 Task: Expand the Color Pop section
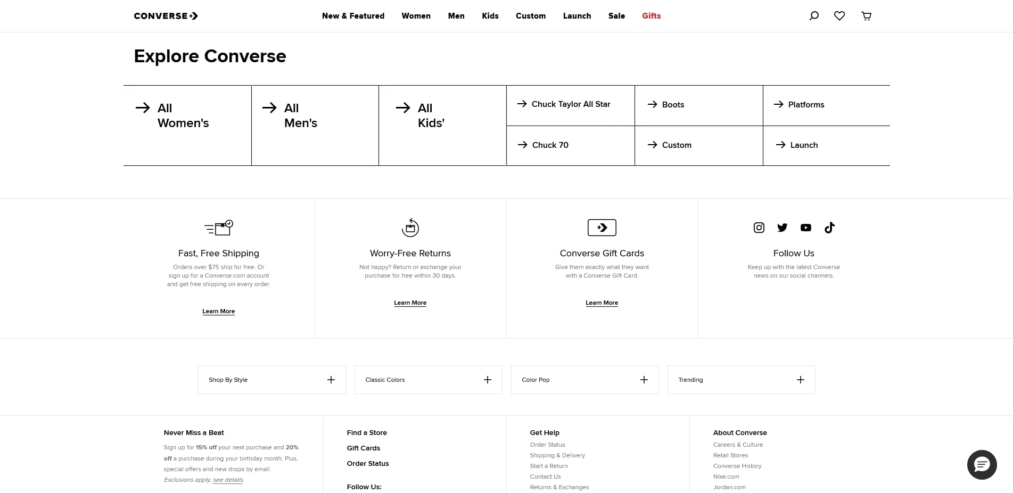point(585,380)
